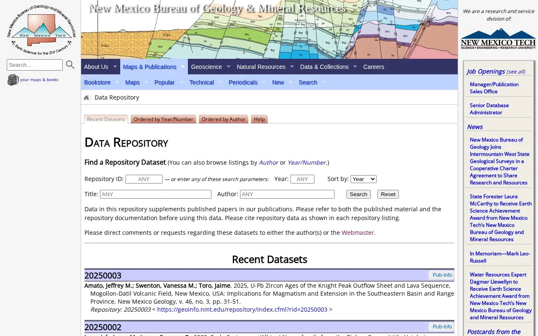
Task: Open the Job Openings heading link
Action: click(485, 71)
